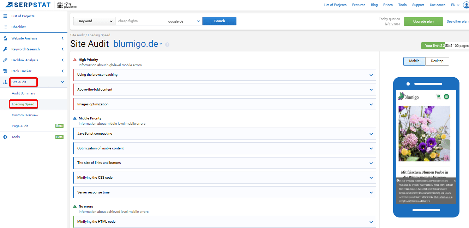Viewport: 469px width, 228px height.
Task: Click the No errors green icon
Action: (x=75, y=207)
